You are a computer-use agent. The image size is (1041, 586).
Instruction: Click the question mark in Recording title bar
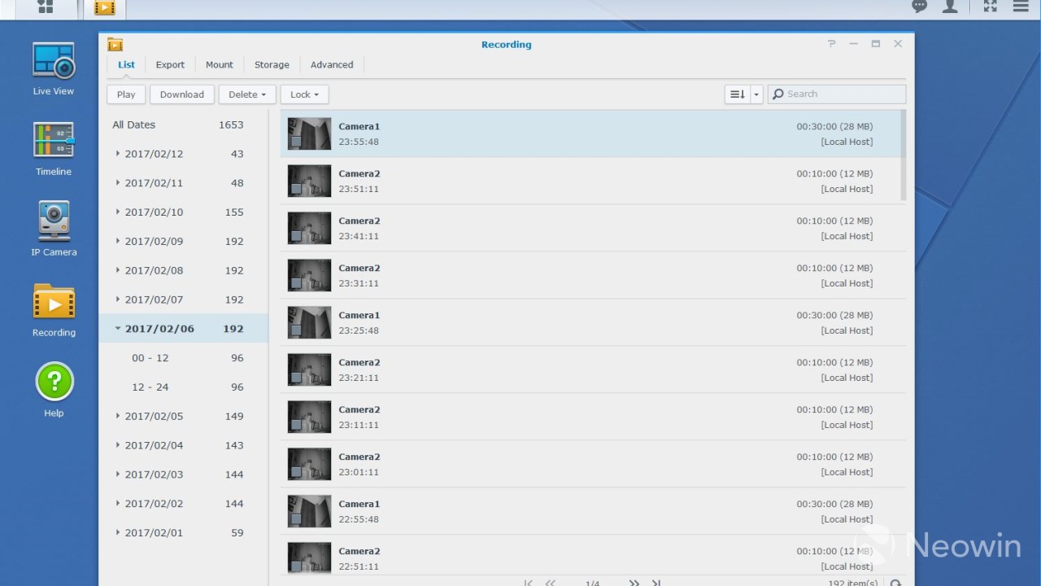pyautogui.click(x=831, y=44)
